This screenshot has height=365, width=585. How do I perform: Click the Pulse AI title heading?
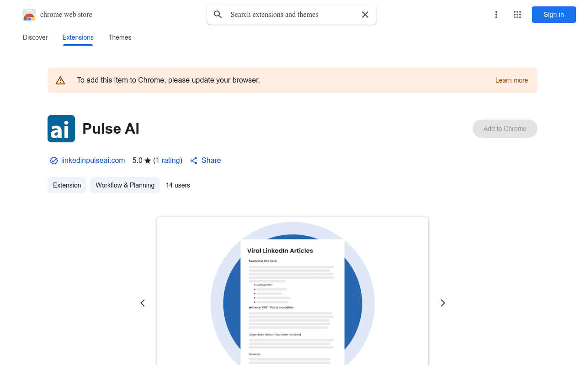click(x=111, y=129)
